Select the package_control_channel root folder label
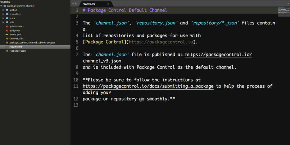The height and width of the screenshot is (145, 290). (x=21, y=6)
